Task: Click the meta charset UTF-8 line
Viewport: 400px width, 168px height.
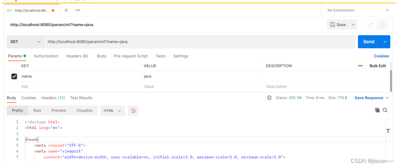Action: click(60, 146)
